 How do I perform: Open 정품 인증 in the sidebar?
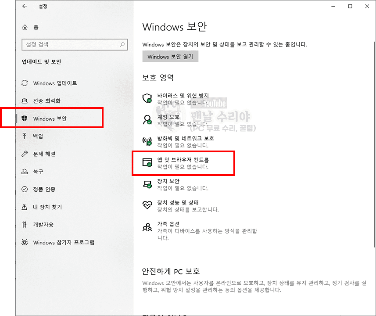tap(44, 189)
